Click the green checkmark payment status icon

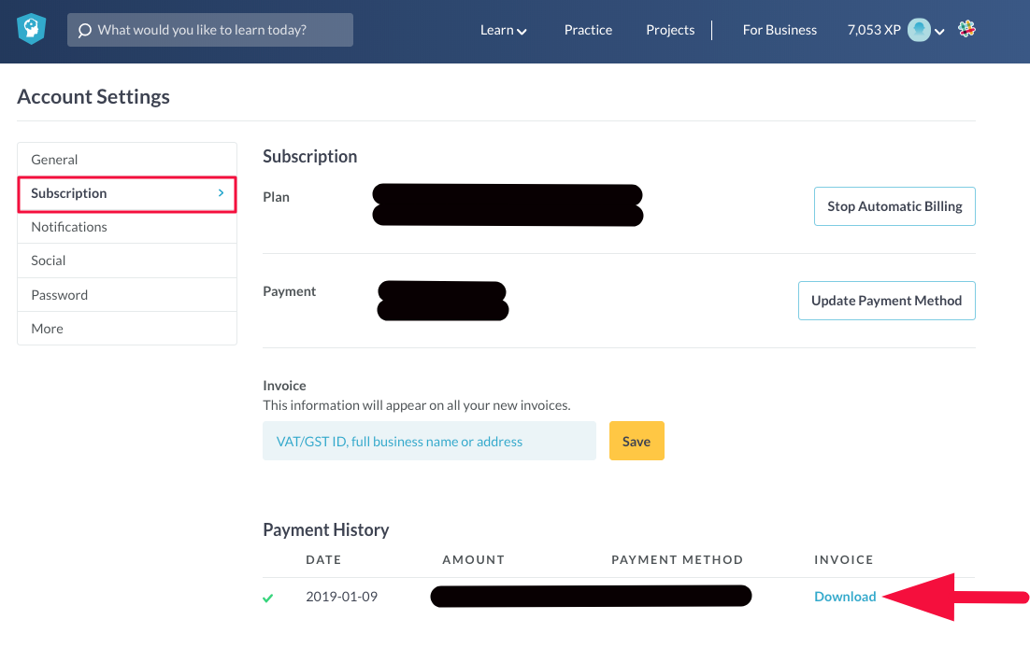[x=268, y=598]
